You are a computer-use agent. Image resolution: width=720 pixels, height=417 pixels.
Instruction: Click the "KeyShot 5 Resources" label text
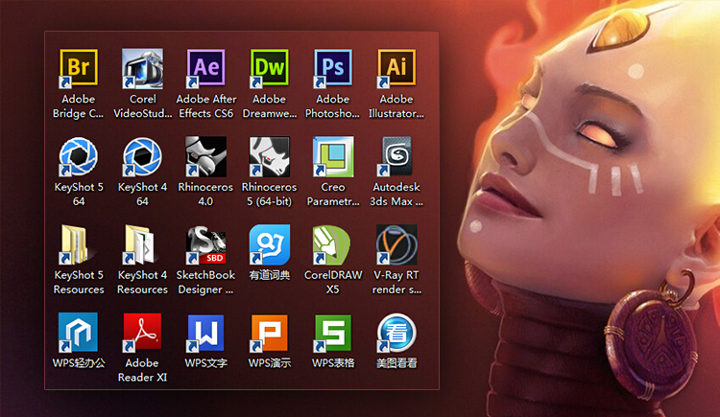pos(79,282)
